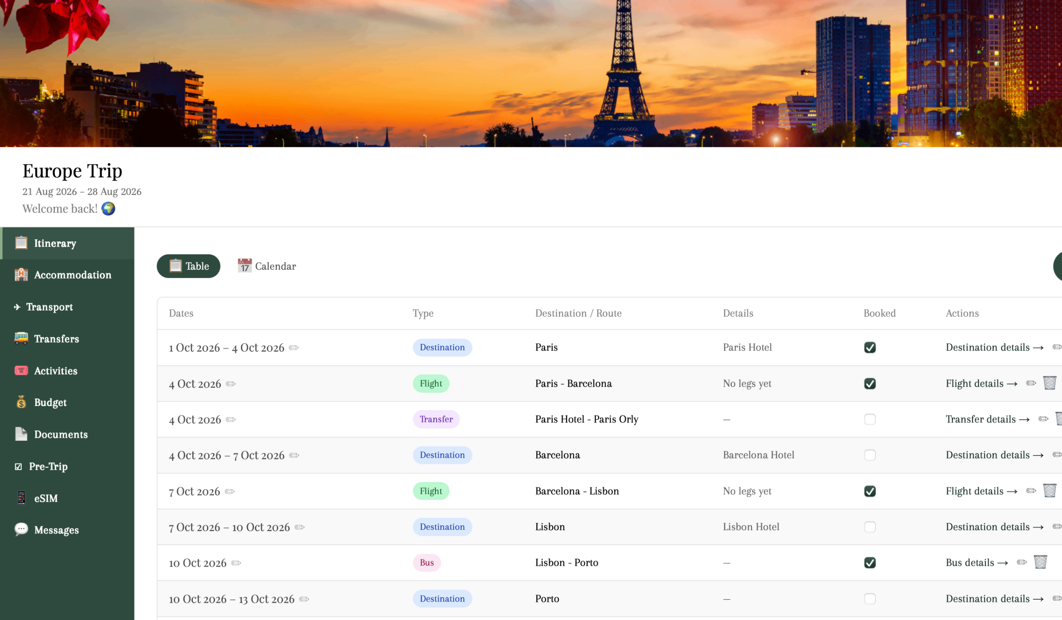Image resolution: width=1062 pixels, height=620 pixels.
Task: Open the eSIM section
Action: pyautogui.click(x=67, y=498)
